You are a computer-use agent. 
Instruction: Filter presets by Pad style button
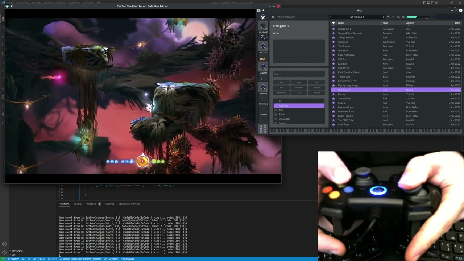click(281, 87)
